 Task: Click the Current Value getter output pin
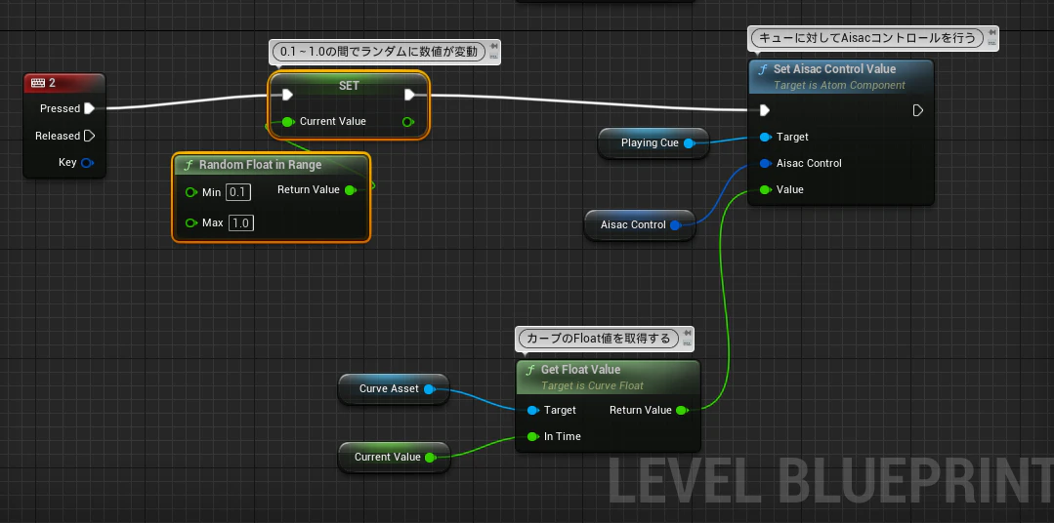click(x=430, y=458)
